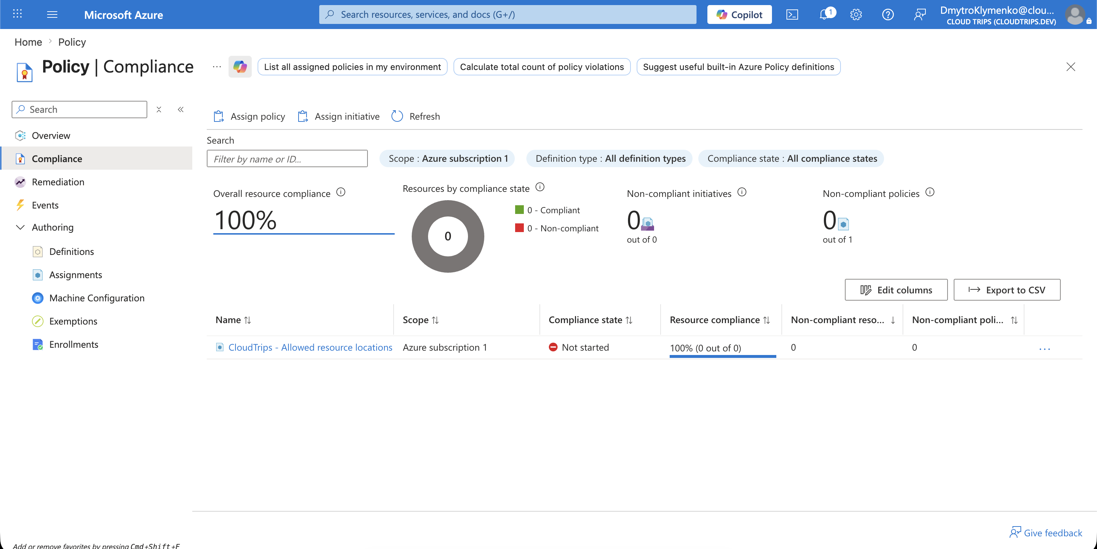Clear the sidebar search with X

159,110
